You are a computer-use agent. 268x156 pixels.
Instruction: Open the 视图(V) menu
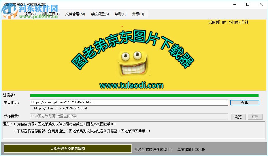point(30,14)
